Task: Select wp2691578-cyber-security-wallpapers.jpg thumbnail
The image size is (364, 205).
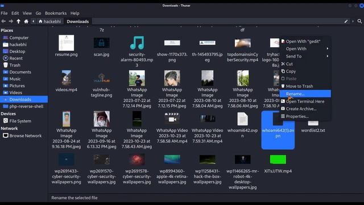Action: click(136, 159)
